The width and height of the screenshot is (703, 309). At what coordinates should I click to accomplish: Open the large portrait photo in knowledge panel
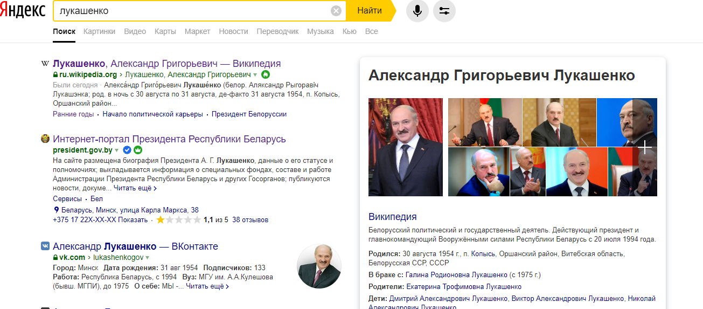tap(406, 147)
